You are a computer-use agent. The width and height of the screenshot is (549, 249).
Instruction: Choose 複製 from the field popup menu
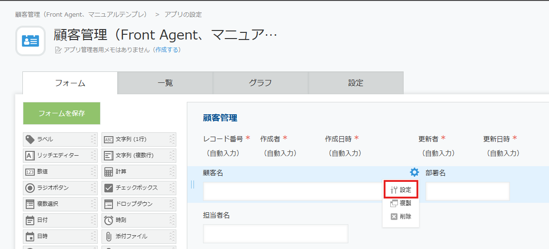coord(401,203)
